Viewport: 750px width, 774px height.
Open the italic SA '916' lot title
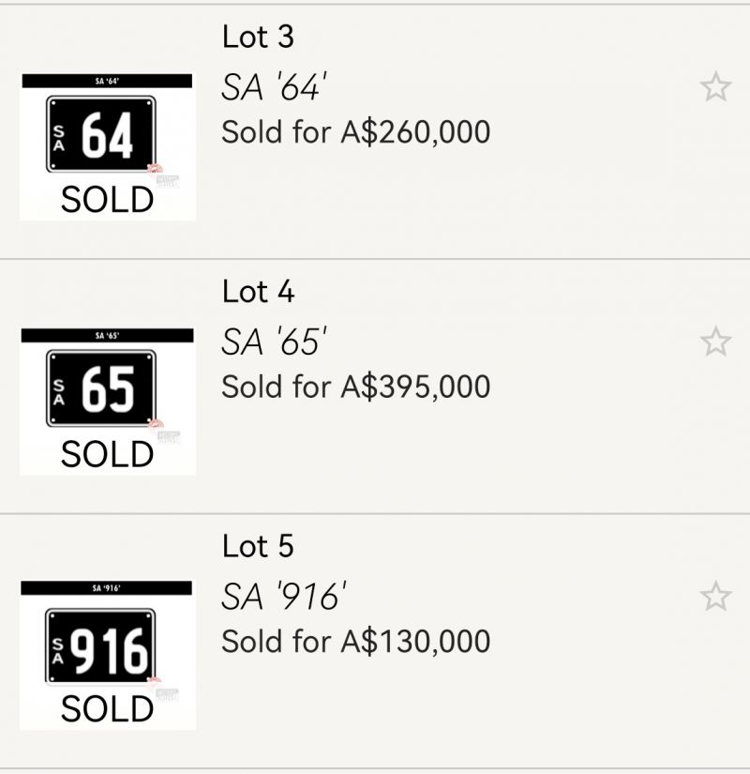284,597
